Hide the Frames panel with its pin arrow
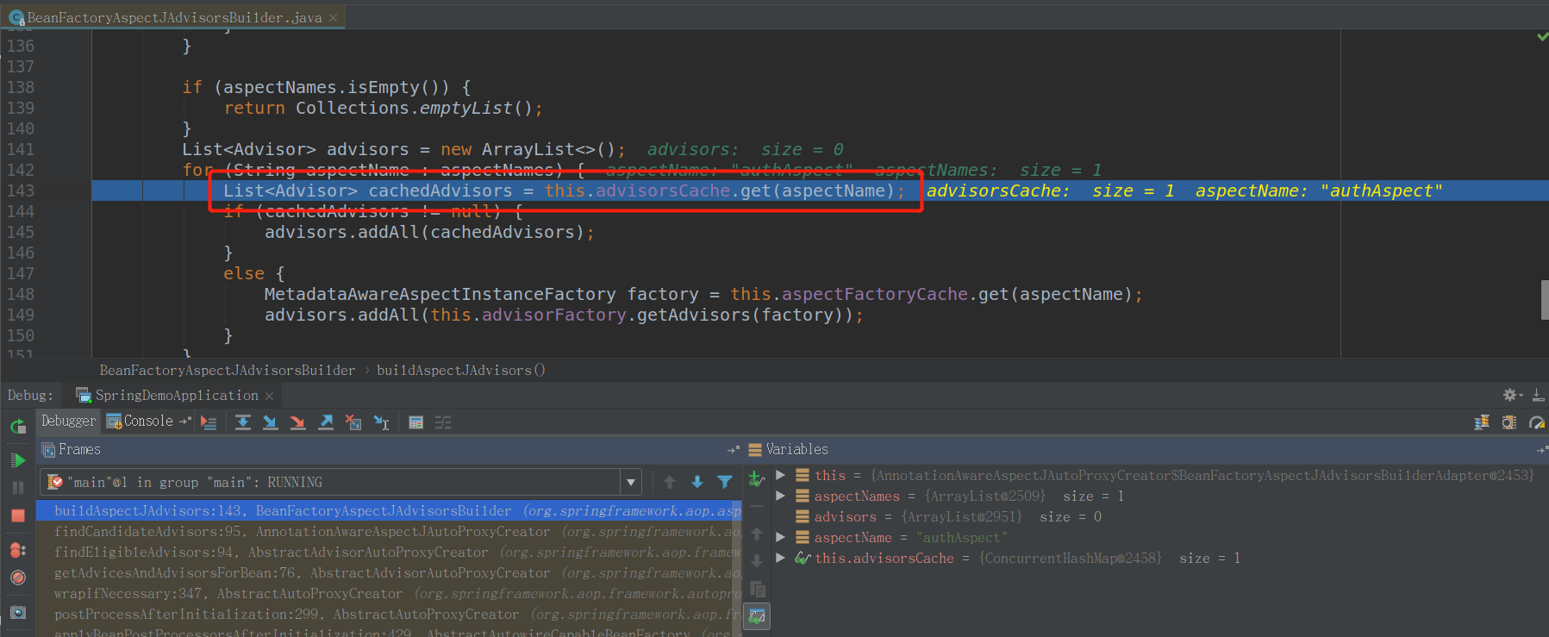The image size is (1549, 637). (x=734, y=449)
